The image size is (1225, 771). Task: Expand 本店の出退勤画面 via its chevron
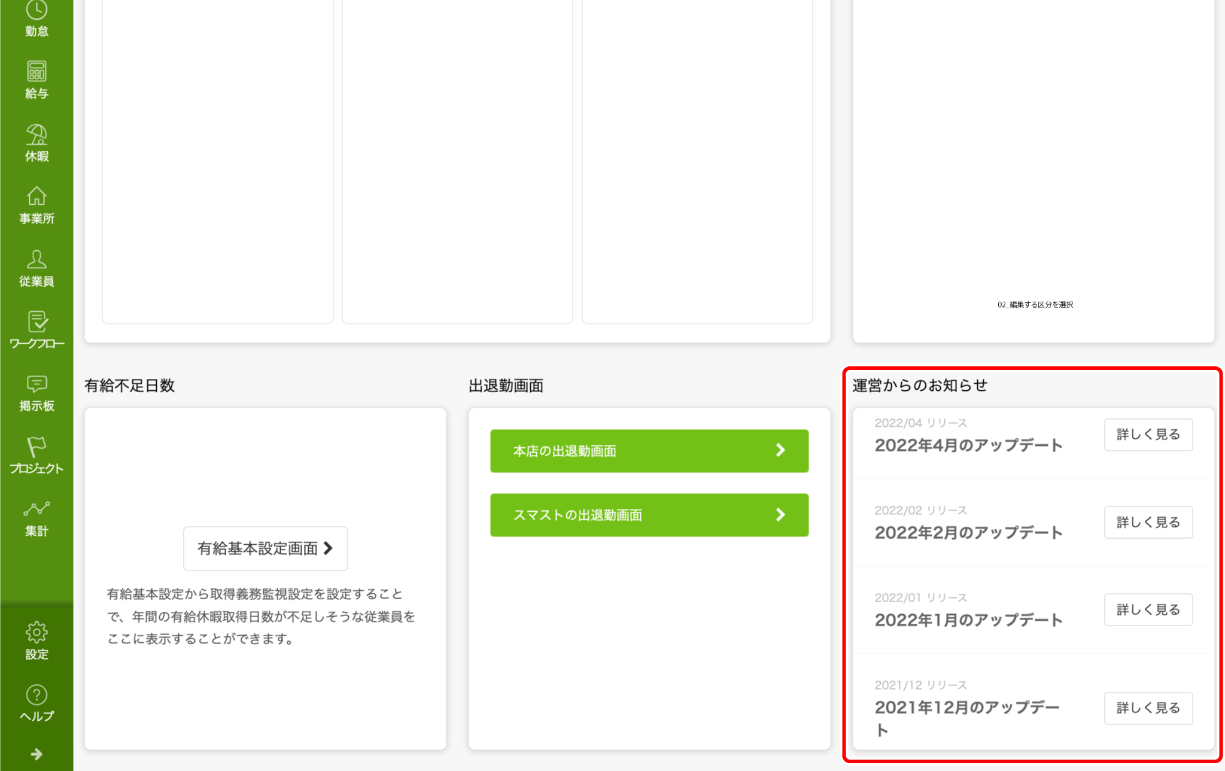pyautogui.click(x=780, y=450)
